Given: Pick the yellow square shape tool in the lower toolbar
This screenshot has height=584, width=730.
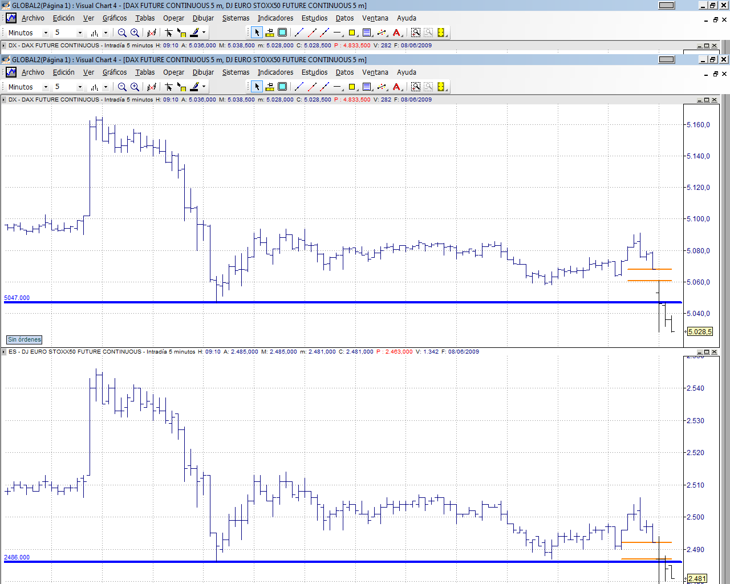Looking at the screenshot, I should point(352,87).
